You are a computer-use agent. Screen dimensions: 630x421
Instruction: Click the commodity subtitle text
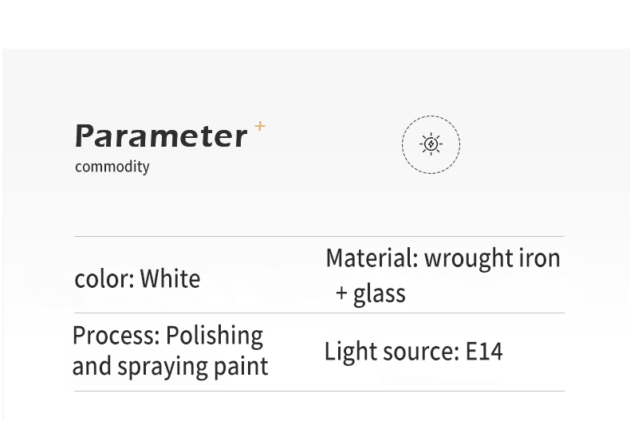point(112,167)
